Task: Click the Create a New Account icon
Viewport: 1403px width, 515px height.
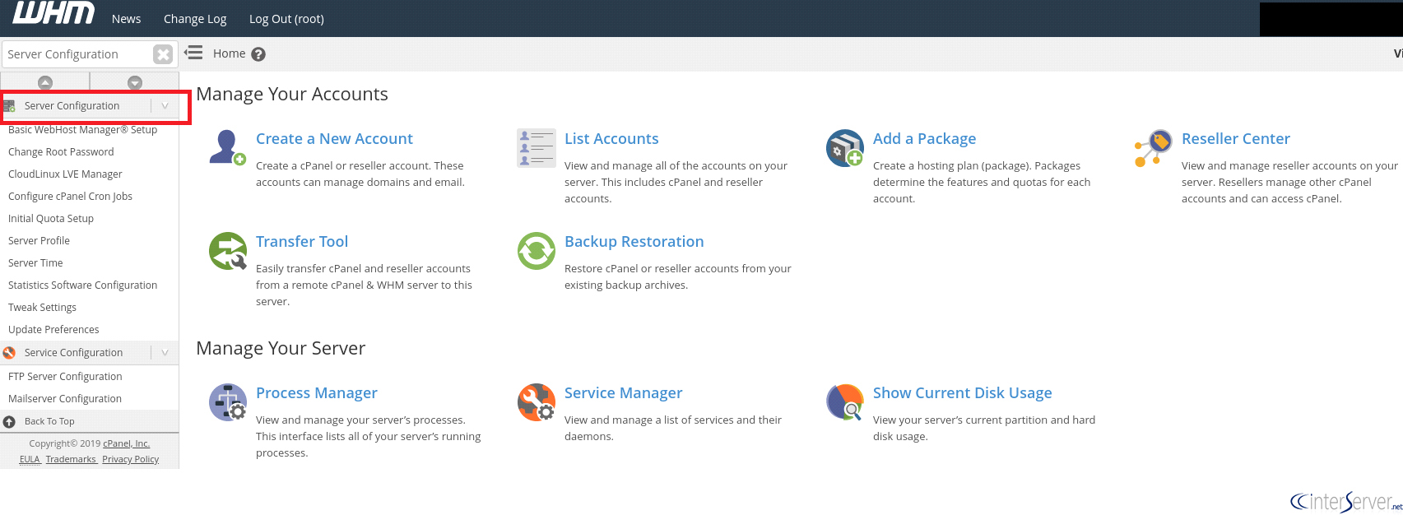Action: pos(227,147)
